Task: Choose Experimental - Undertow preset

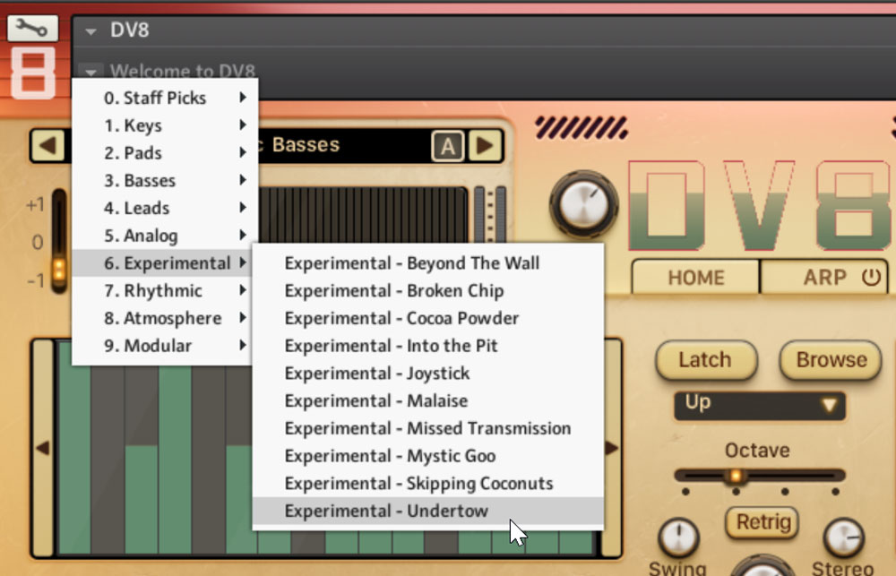Action: coord(428,511)
